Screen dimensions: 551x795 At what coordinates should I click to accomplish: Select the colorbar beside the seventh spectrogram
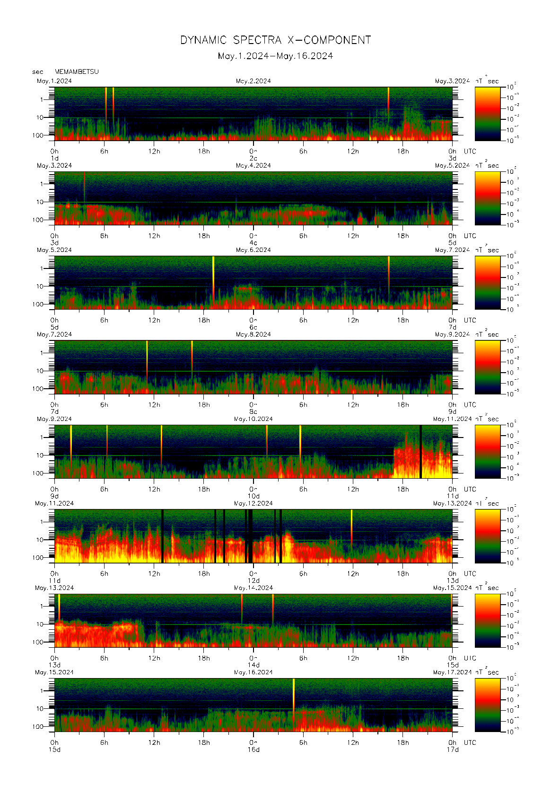pyautogui.click(x=487, y=620)
